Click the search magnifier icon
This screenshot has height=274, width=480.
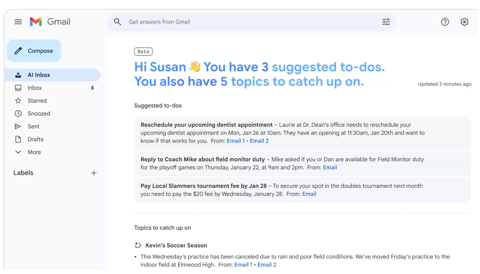coord(117,22)
